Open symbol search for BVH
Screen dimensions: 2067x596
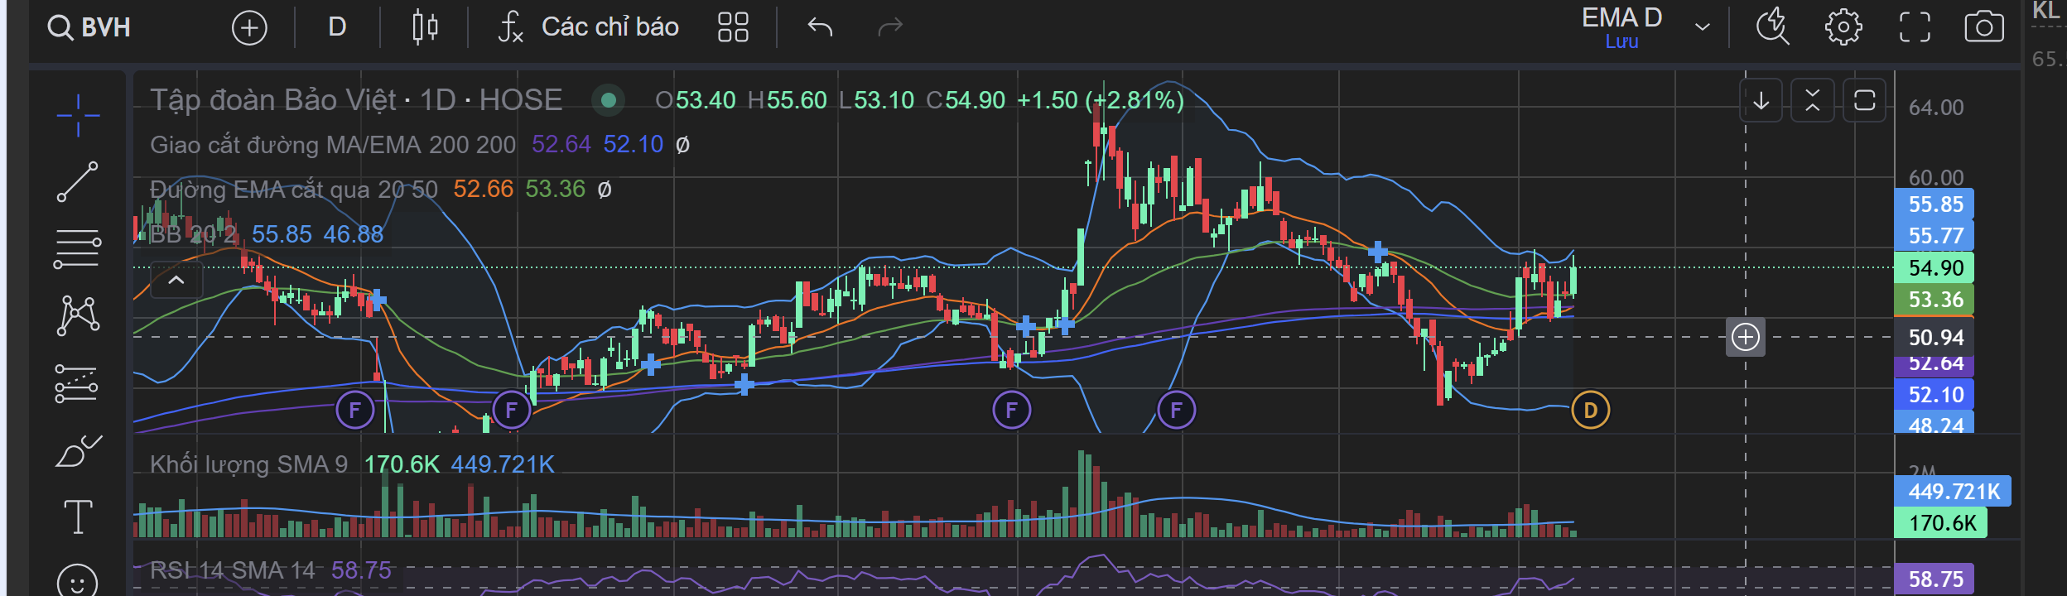[x=89, y=27]
